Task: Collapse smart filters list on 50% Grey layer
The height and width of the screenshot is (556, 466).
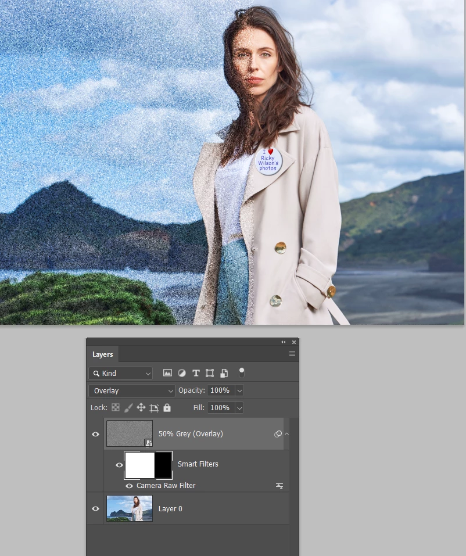Action: click(286, 433)
